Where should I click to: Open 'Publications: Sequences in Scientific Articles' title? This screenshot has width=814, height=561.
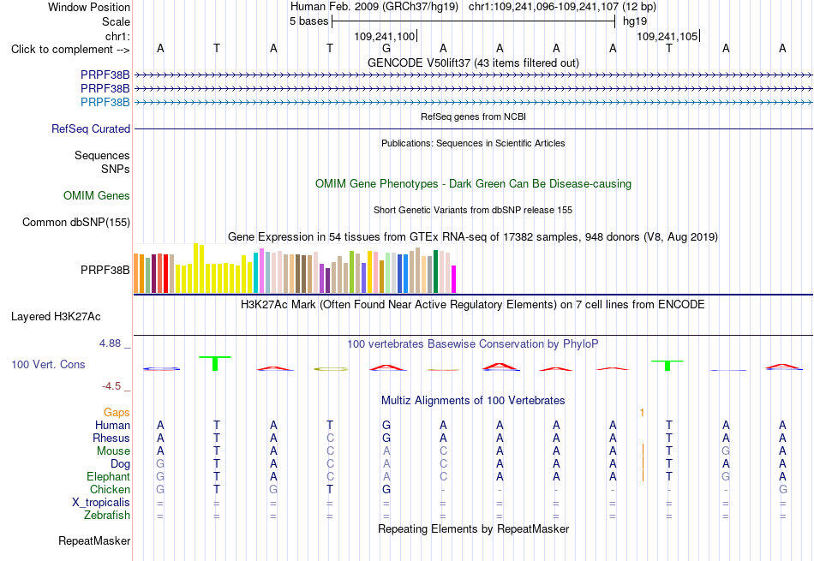(x=473, y=143)
